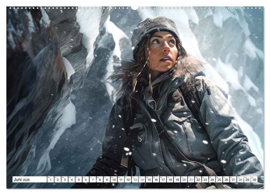Choose day 10 in the date row
The height and width of the screenshot is (195, 270).
(114, 180)
